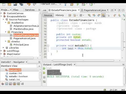Switch to the Files tab
Image resolution: width=126 pixels, height=94 pixels.
[16, 10]
